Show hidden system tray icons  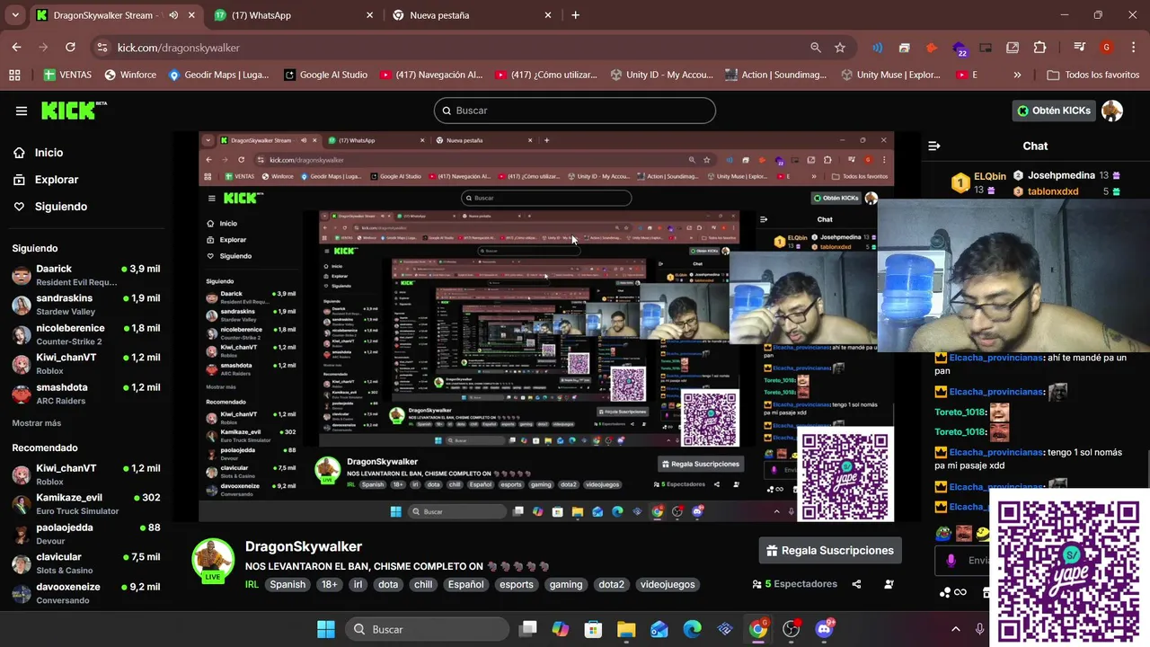[x=955, y=629]
